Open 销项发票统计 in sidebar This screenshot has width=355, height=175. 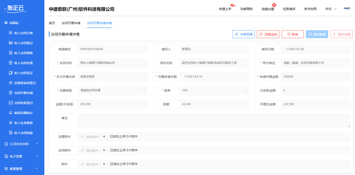pyautogui.click(x=23, y=113)
